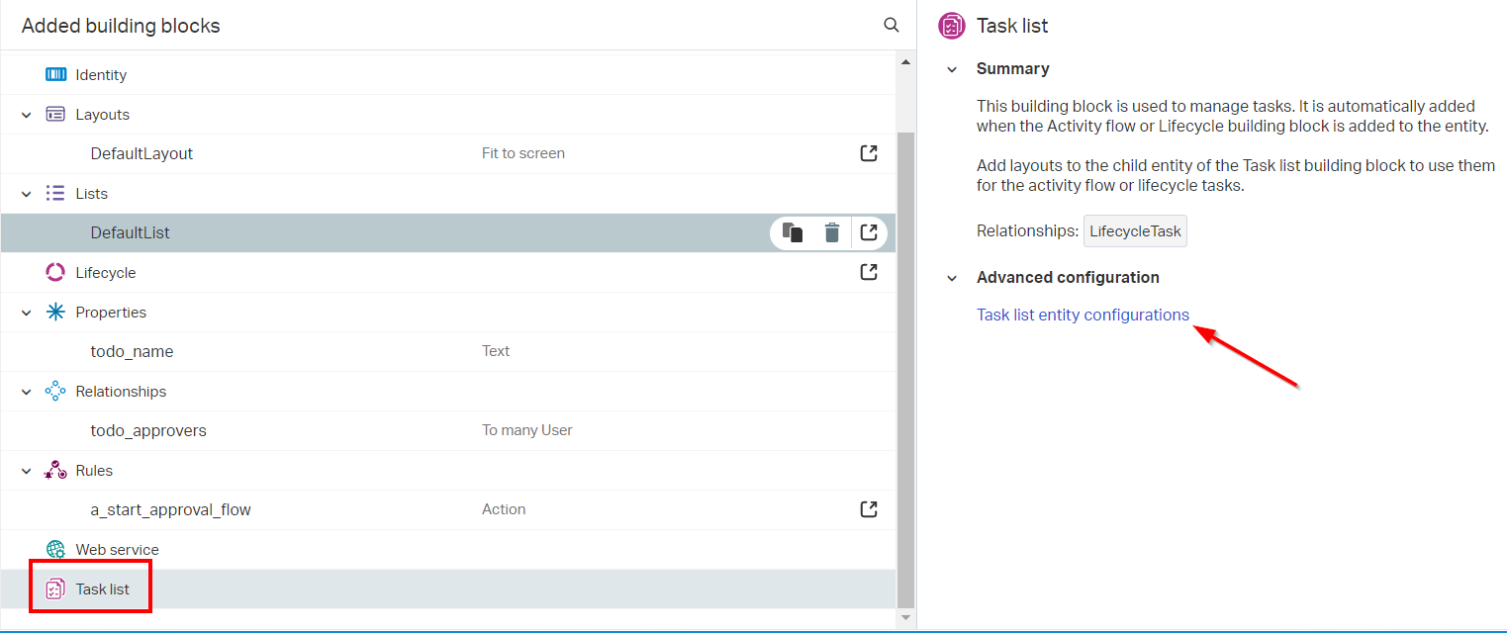Open a_start_approval_flow rule via external icon
This screenshot has width=1507, height=633.
pos(869,509)
